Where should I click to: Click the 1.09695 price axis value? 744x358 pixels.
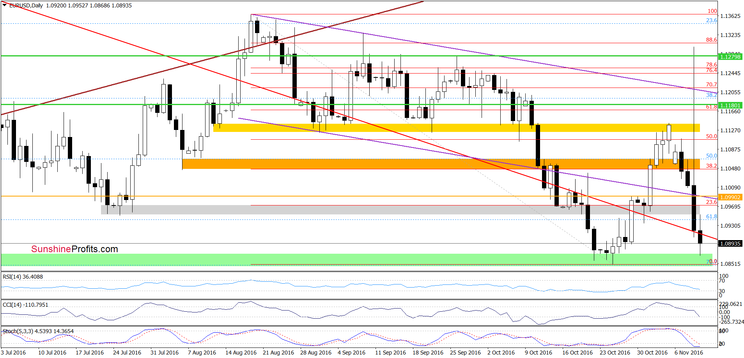730,207
